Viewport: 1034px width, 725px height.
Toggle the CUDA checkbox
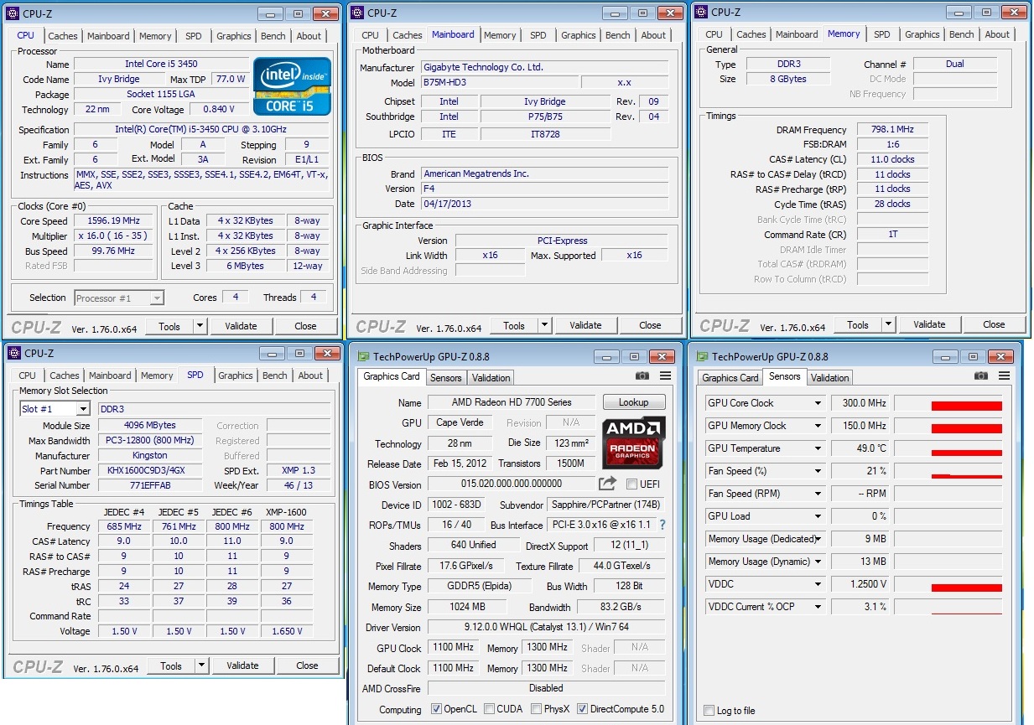point(489,709)
